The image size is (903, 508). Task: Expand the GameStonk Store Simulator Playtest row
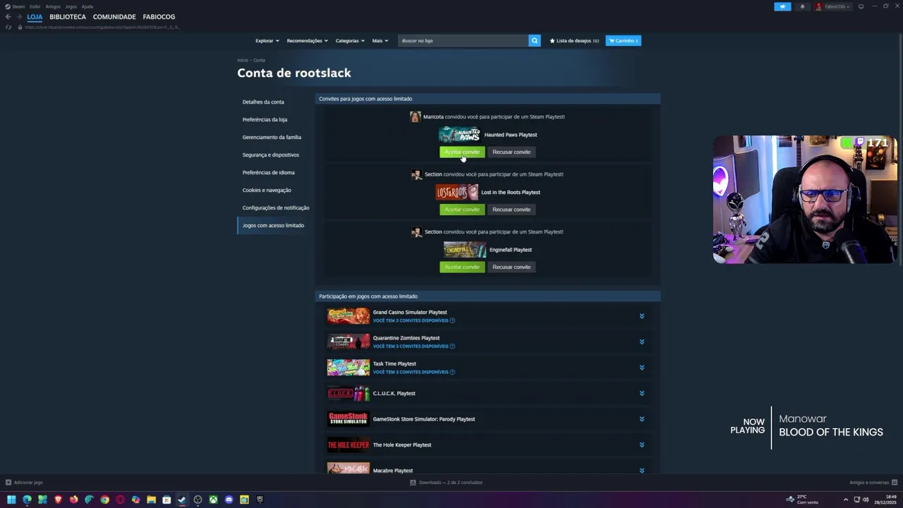pos(642,419)
